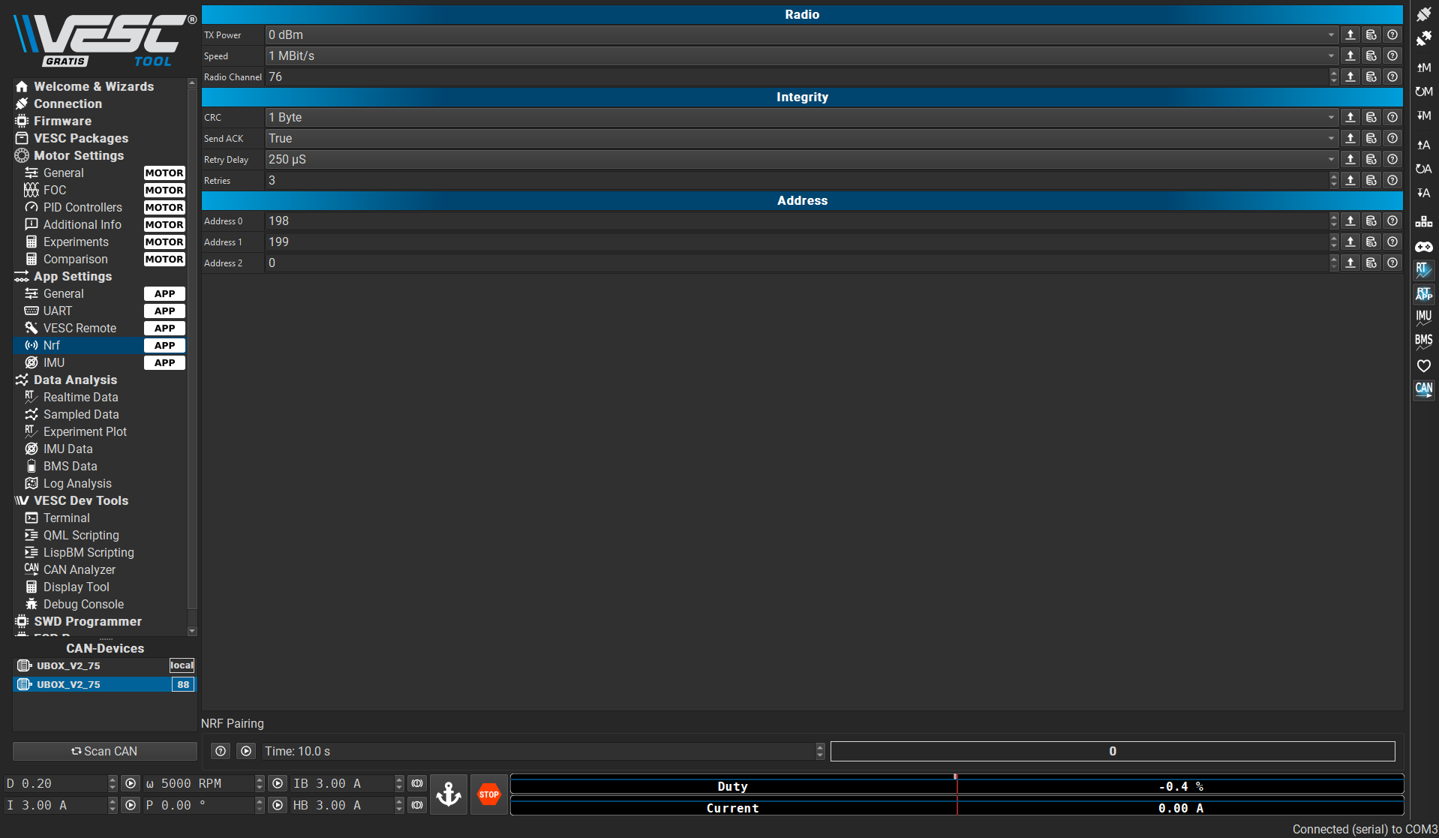Open the CRC dropdown showing 1 Byte
The height and width of the screenshot is (838, 1439).
(801, 118)
